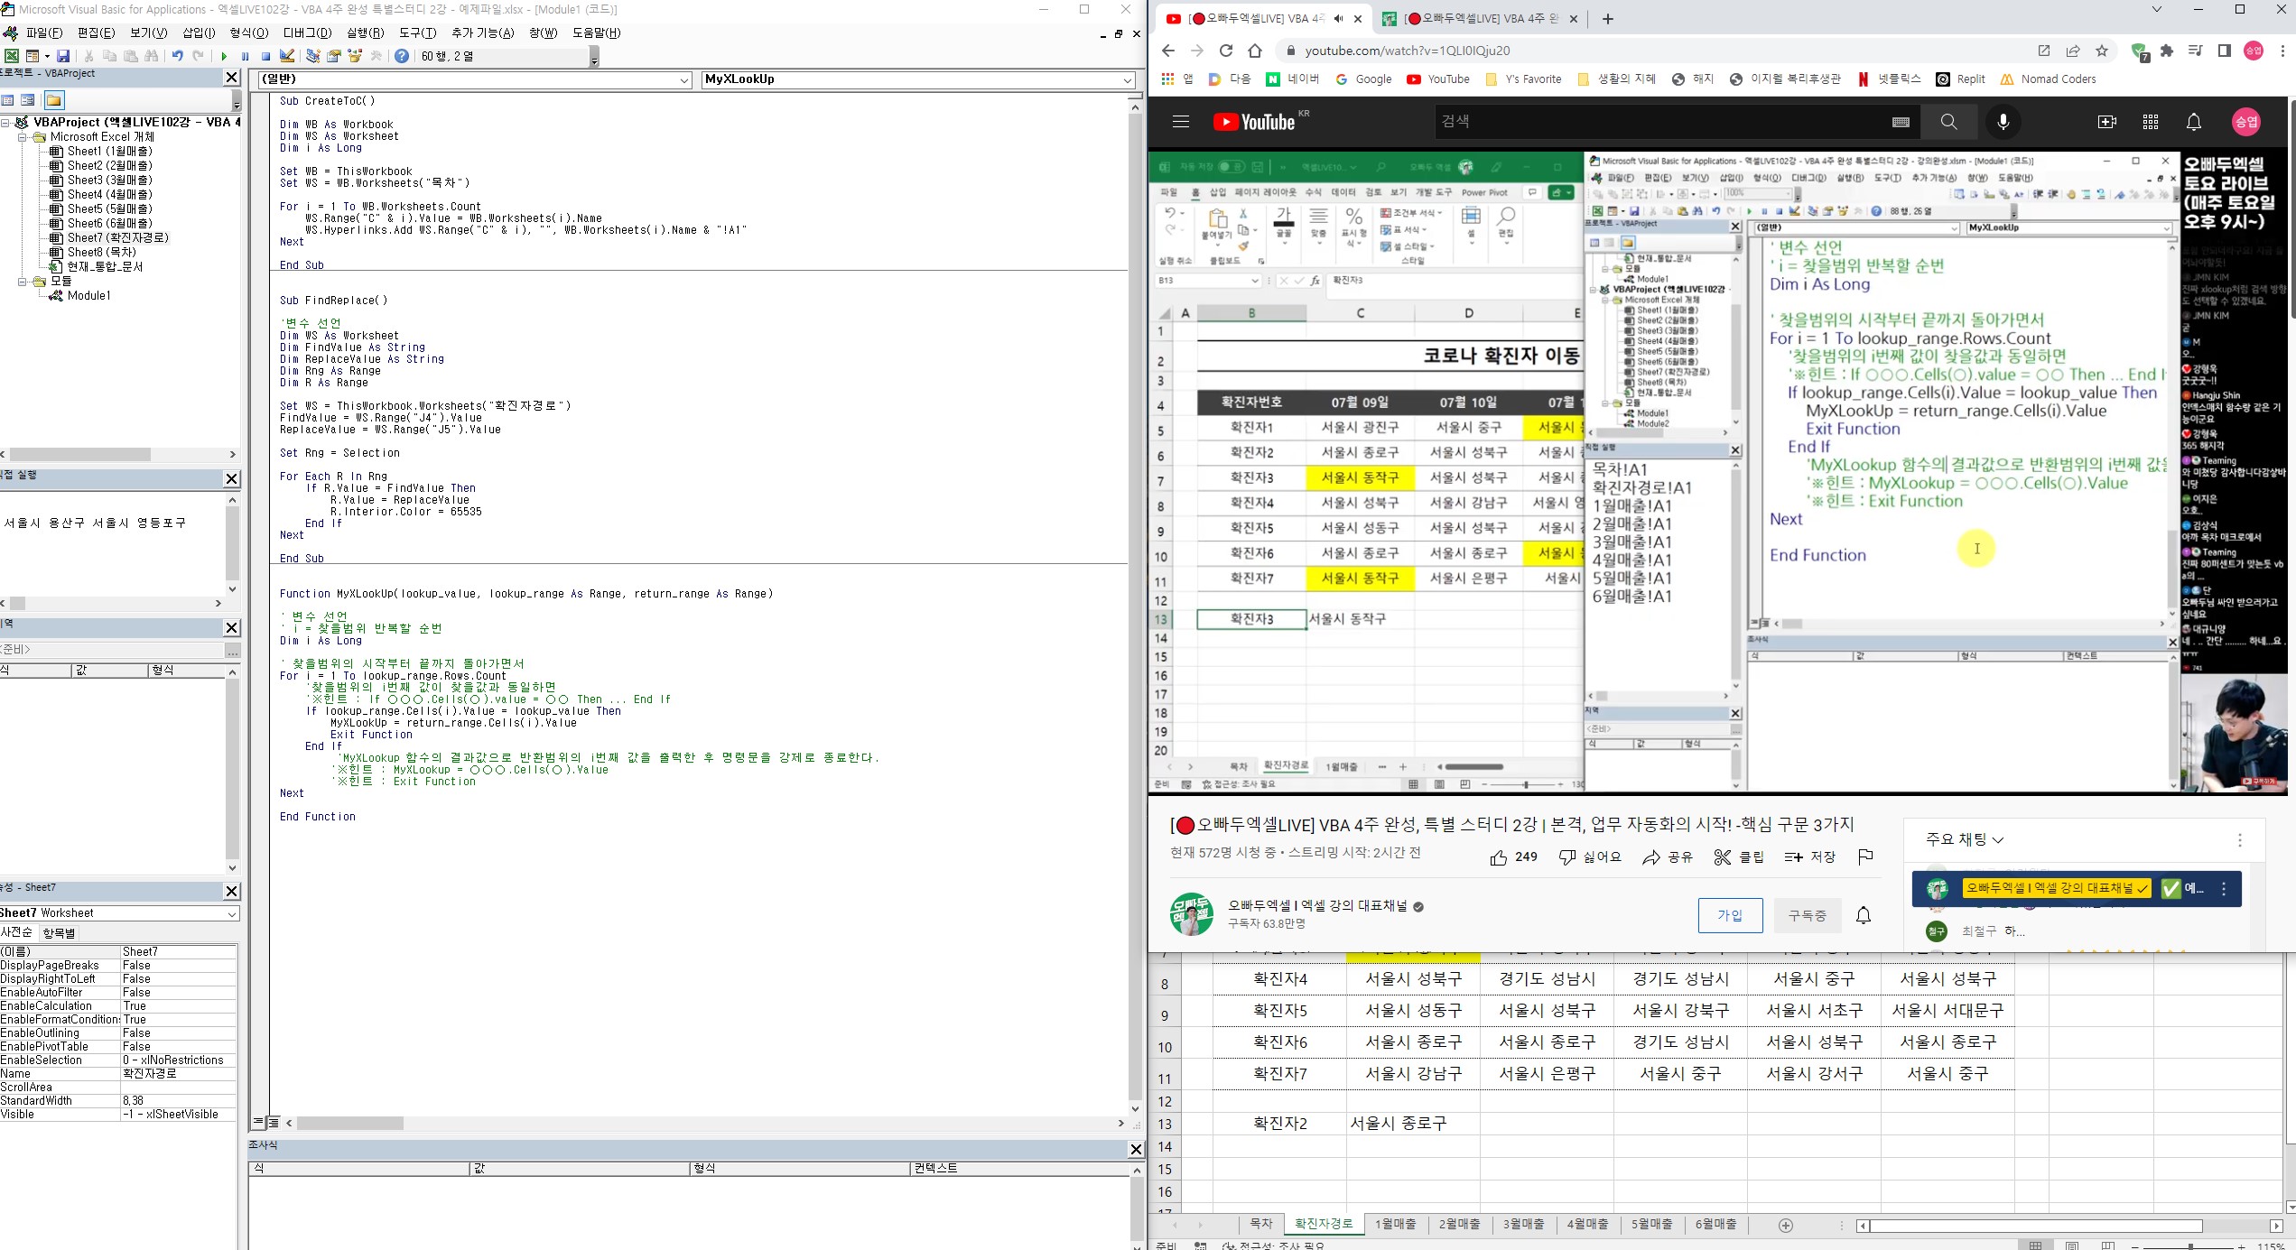Run macro with green play button
The image size is (2296, 1250).
(x=224, y=56)
